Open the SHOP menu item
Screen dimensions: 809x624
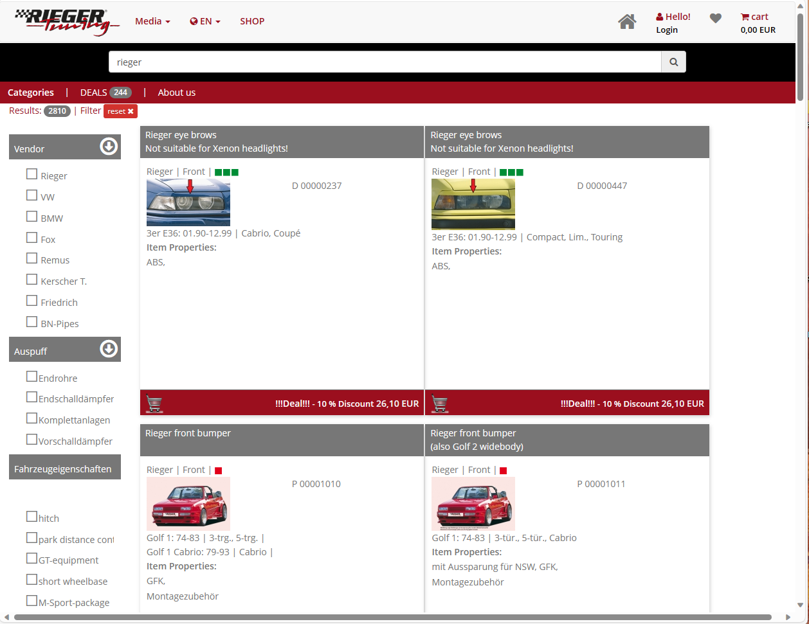[252, 21]
